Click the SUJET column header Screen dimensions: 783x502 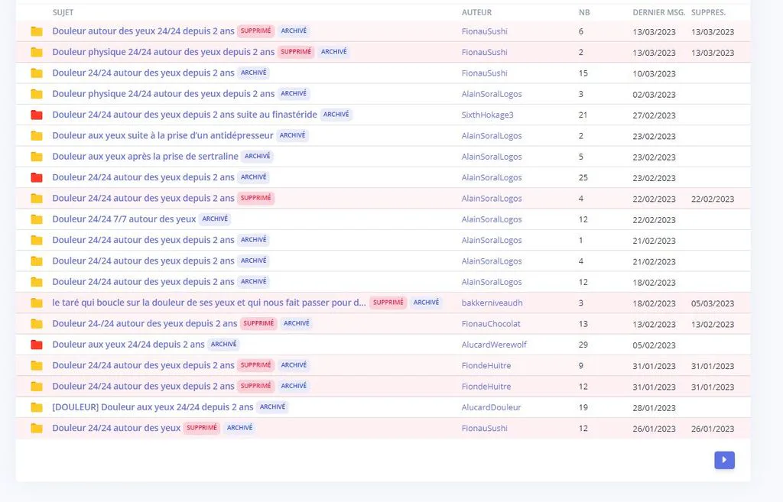[63, 12]
